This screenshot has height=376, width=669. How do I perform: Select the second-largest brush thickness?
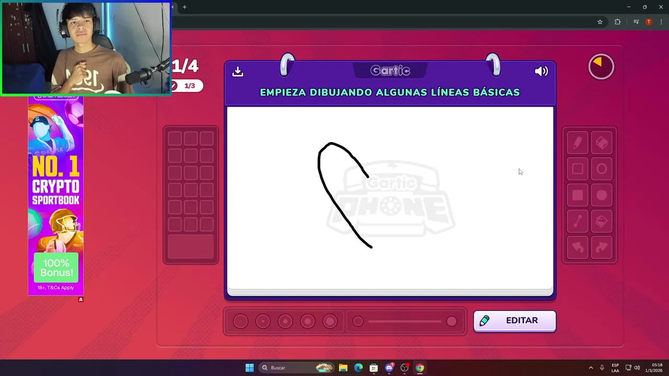coord(308,321)
